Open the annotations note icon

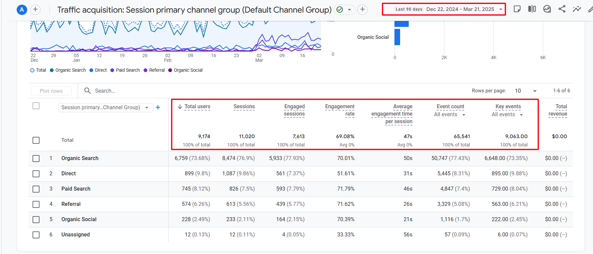[517, 9]
